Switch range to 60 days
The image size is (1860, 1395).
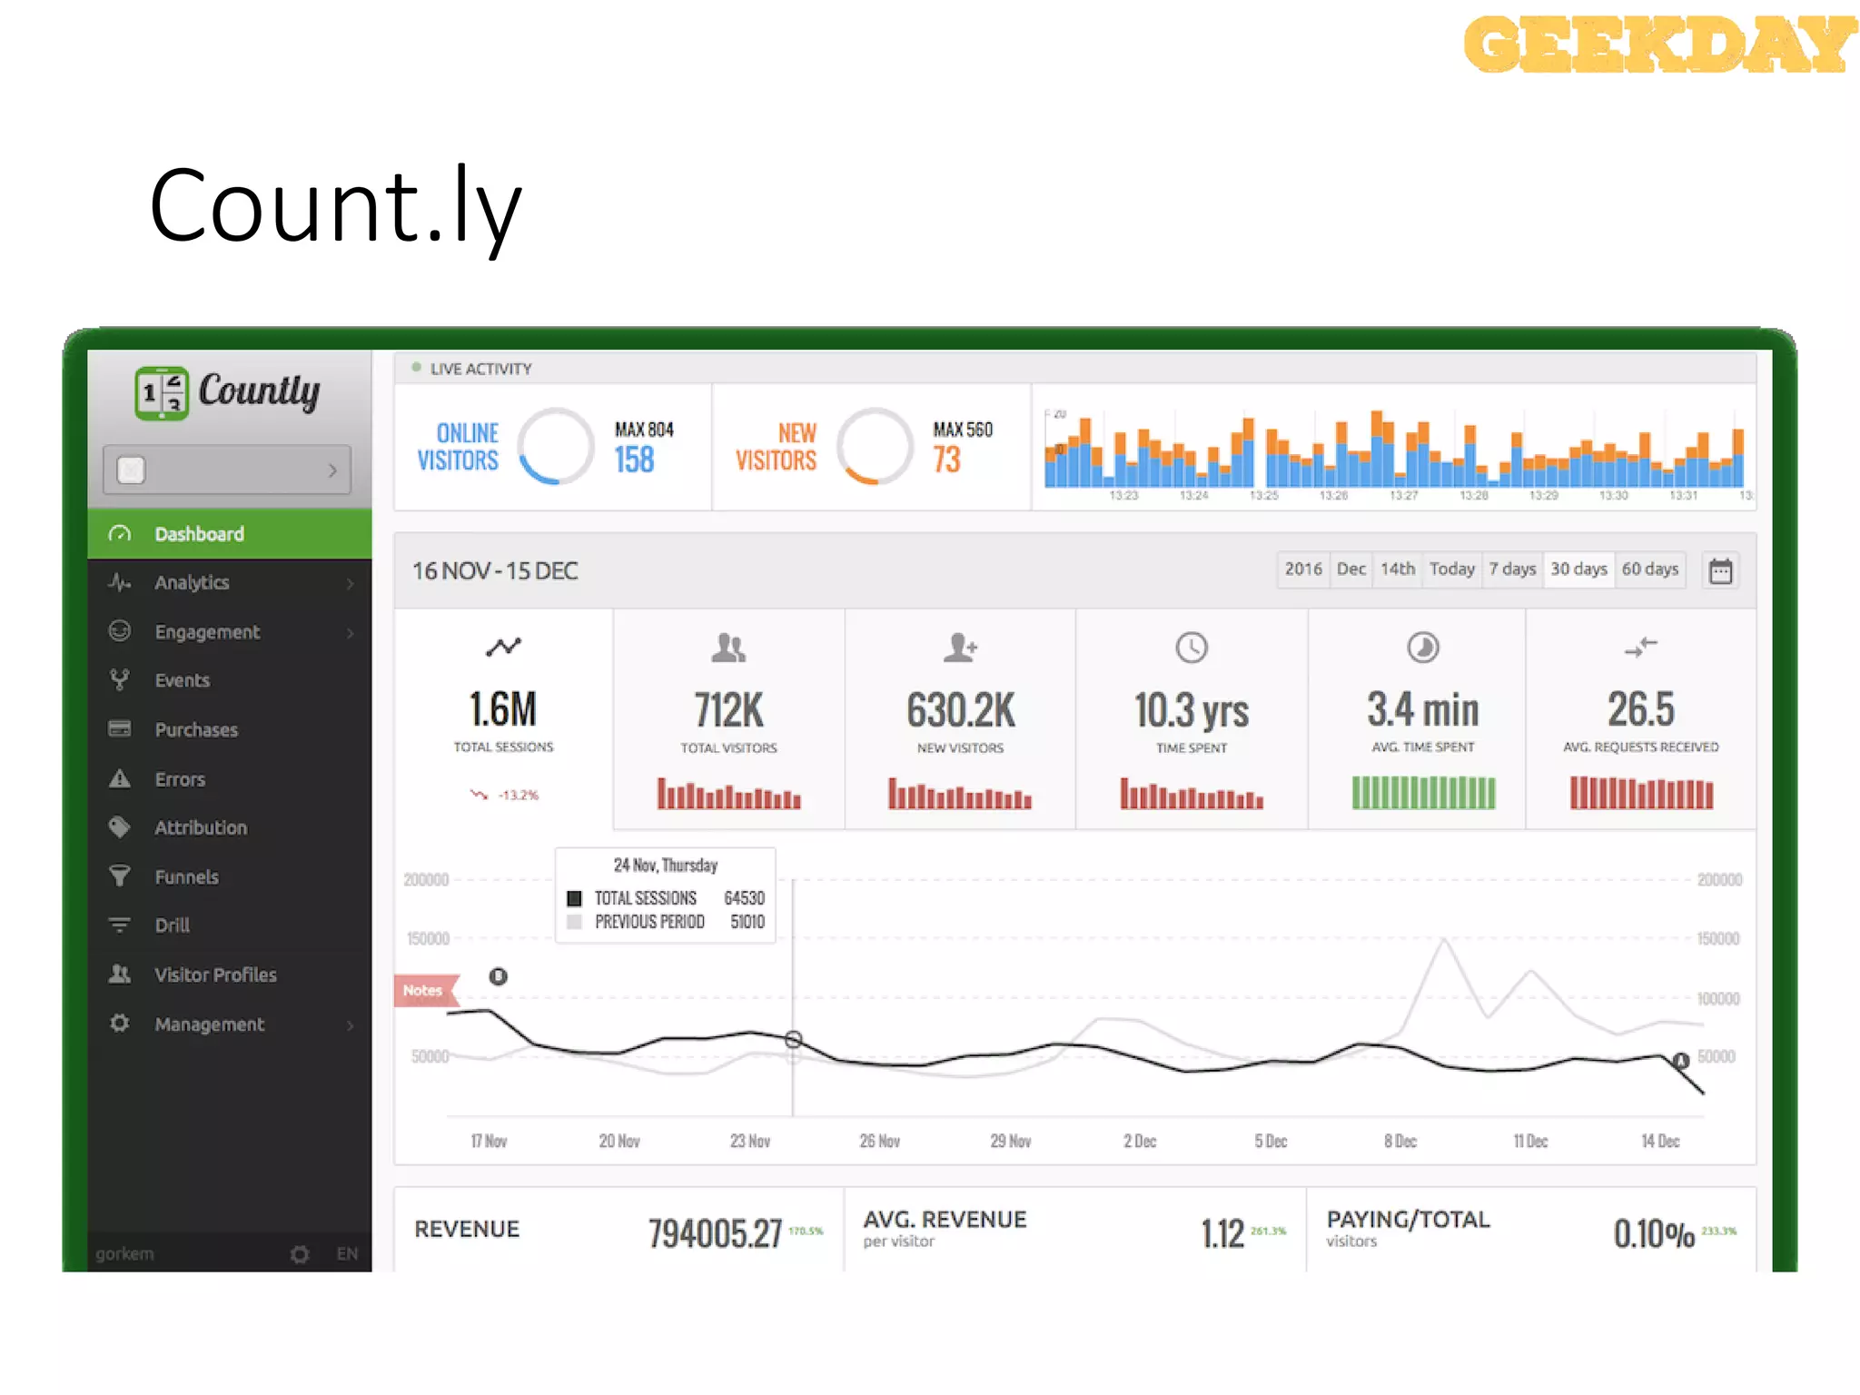(x=1650, y=569)
